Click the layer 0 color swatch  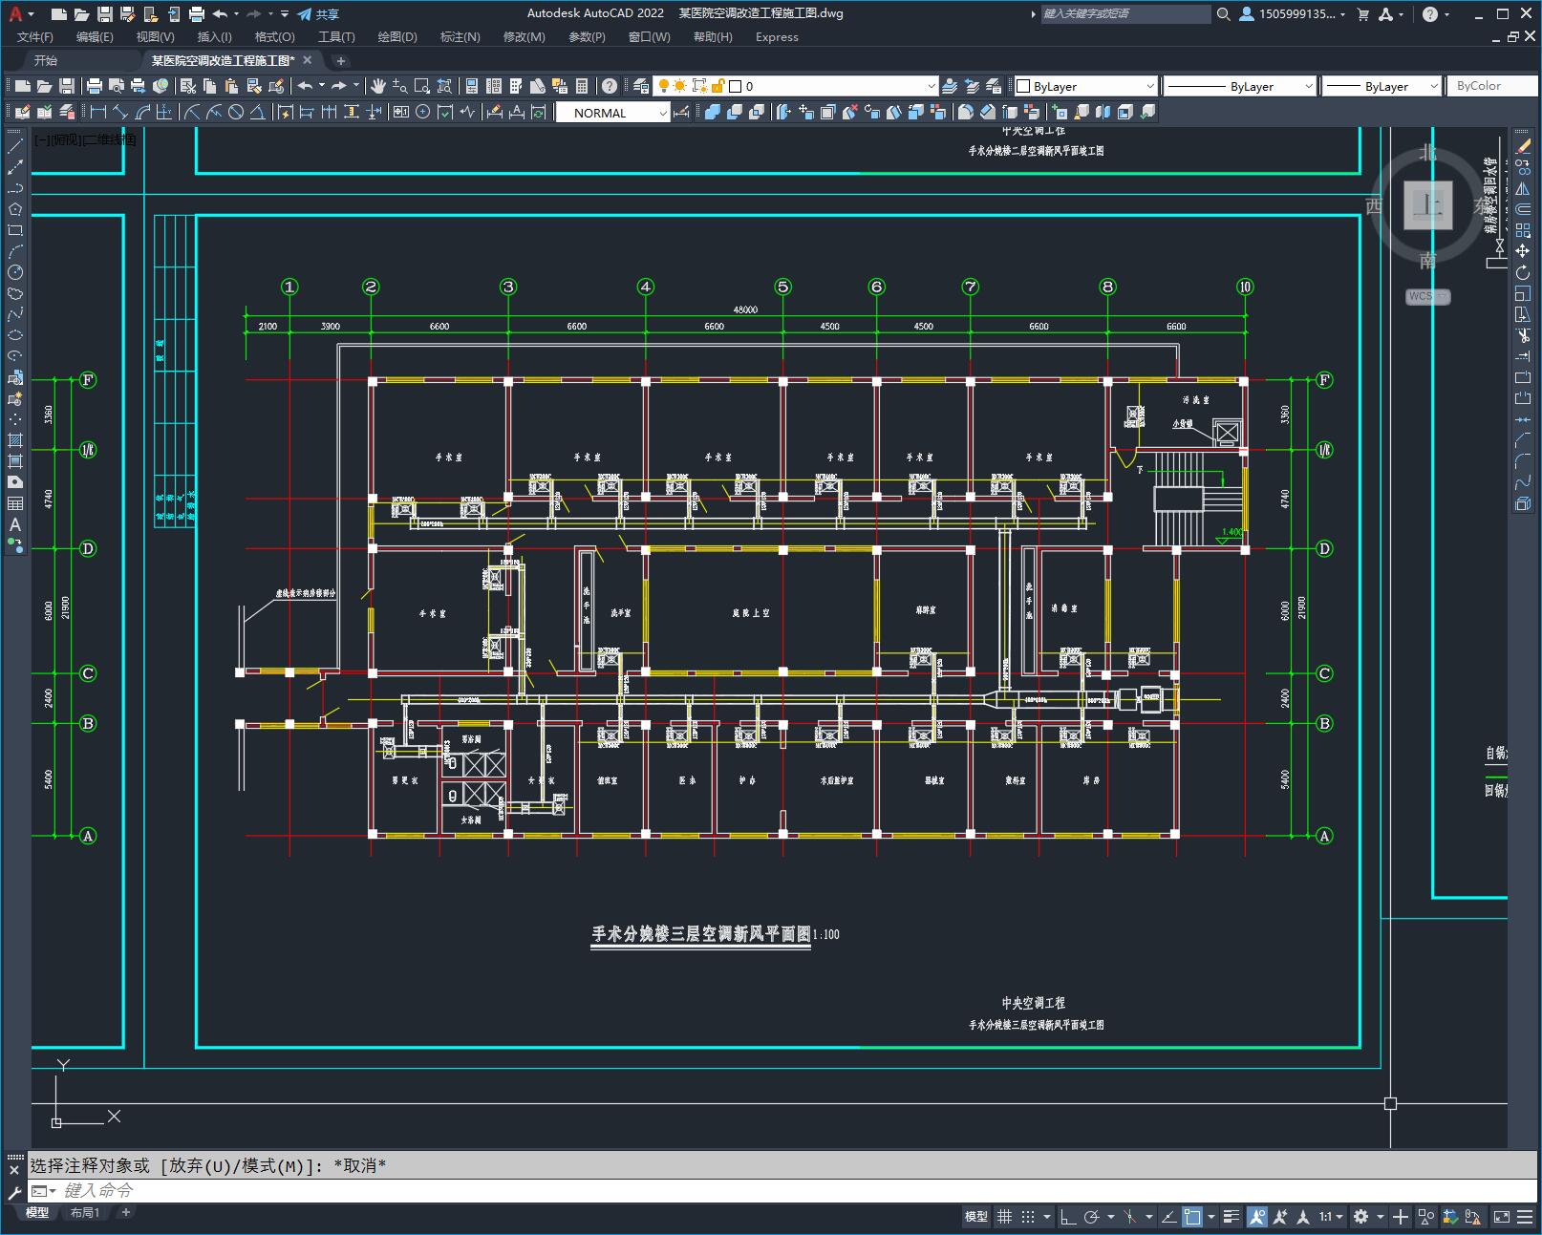(x=736, y=86)
